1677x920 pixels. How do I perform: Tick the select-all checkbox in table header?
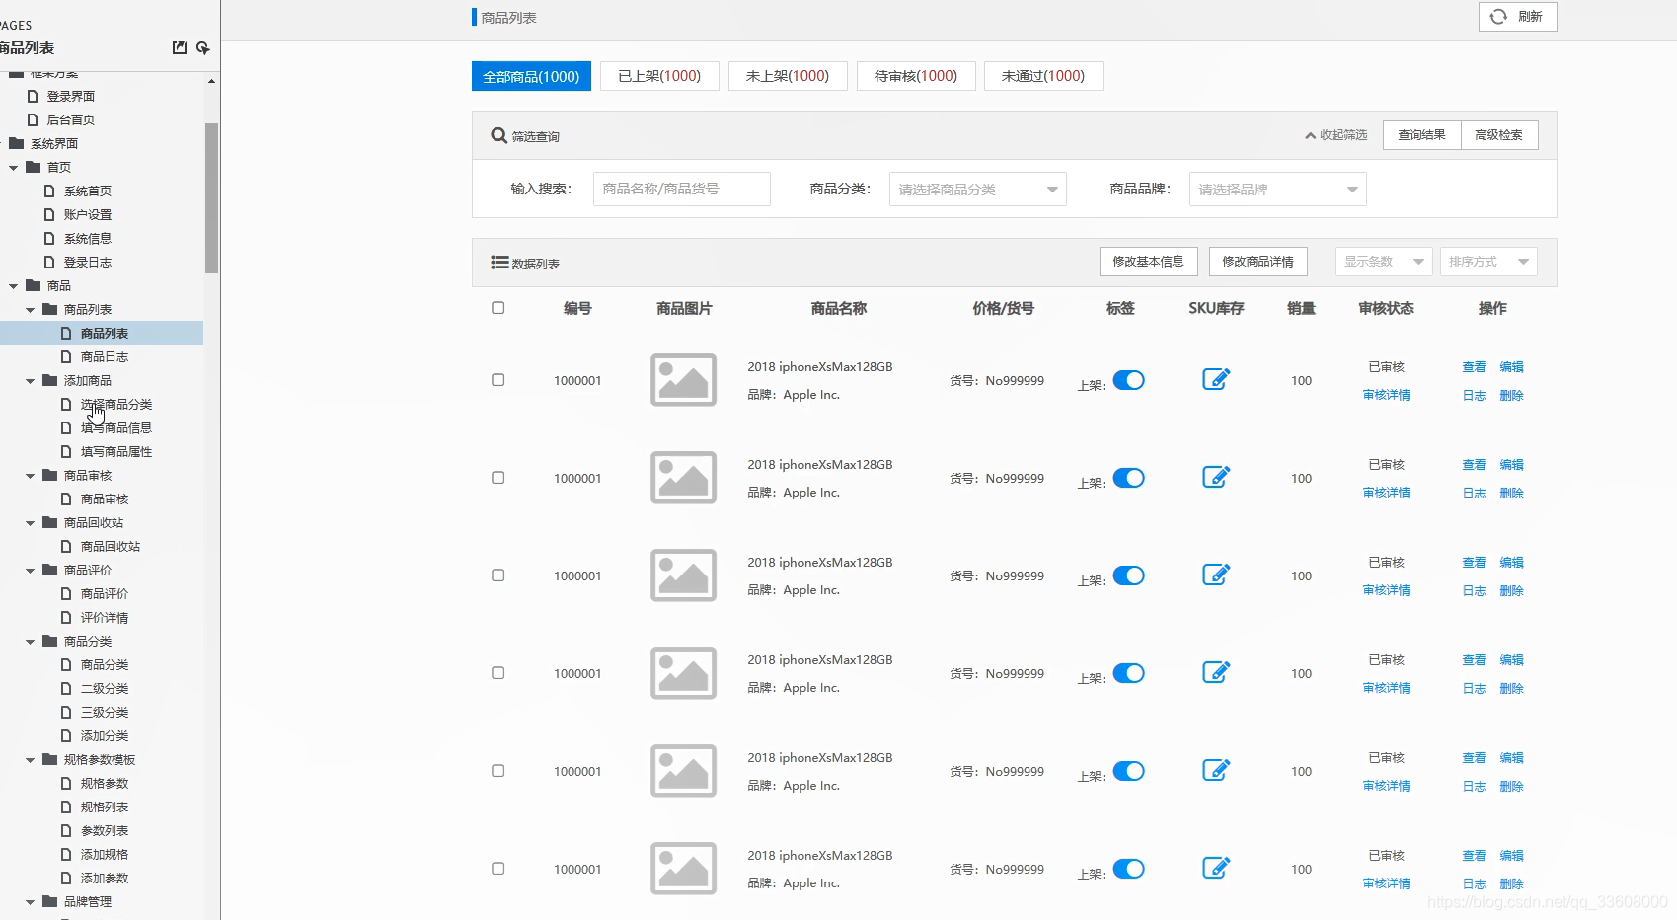point(498,308)
